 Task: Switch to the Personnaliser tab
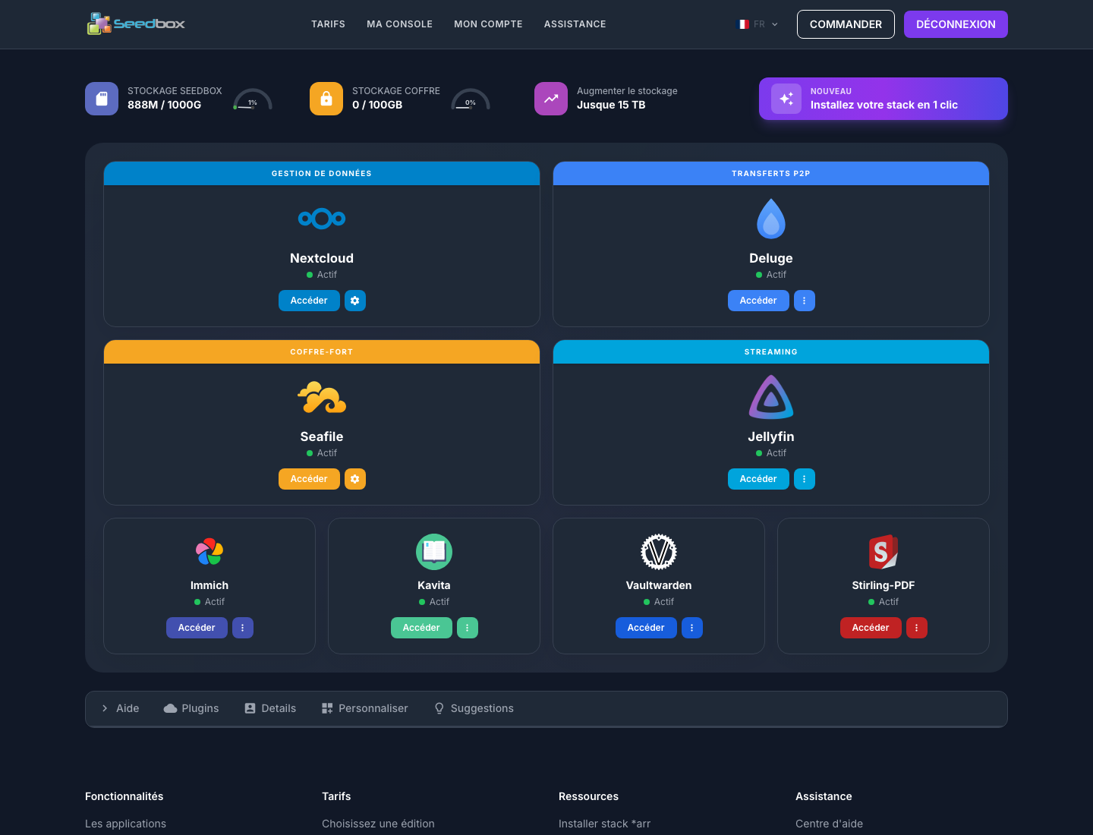(x=364, y=708)
